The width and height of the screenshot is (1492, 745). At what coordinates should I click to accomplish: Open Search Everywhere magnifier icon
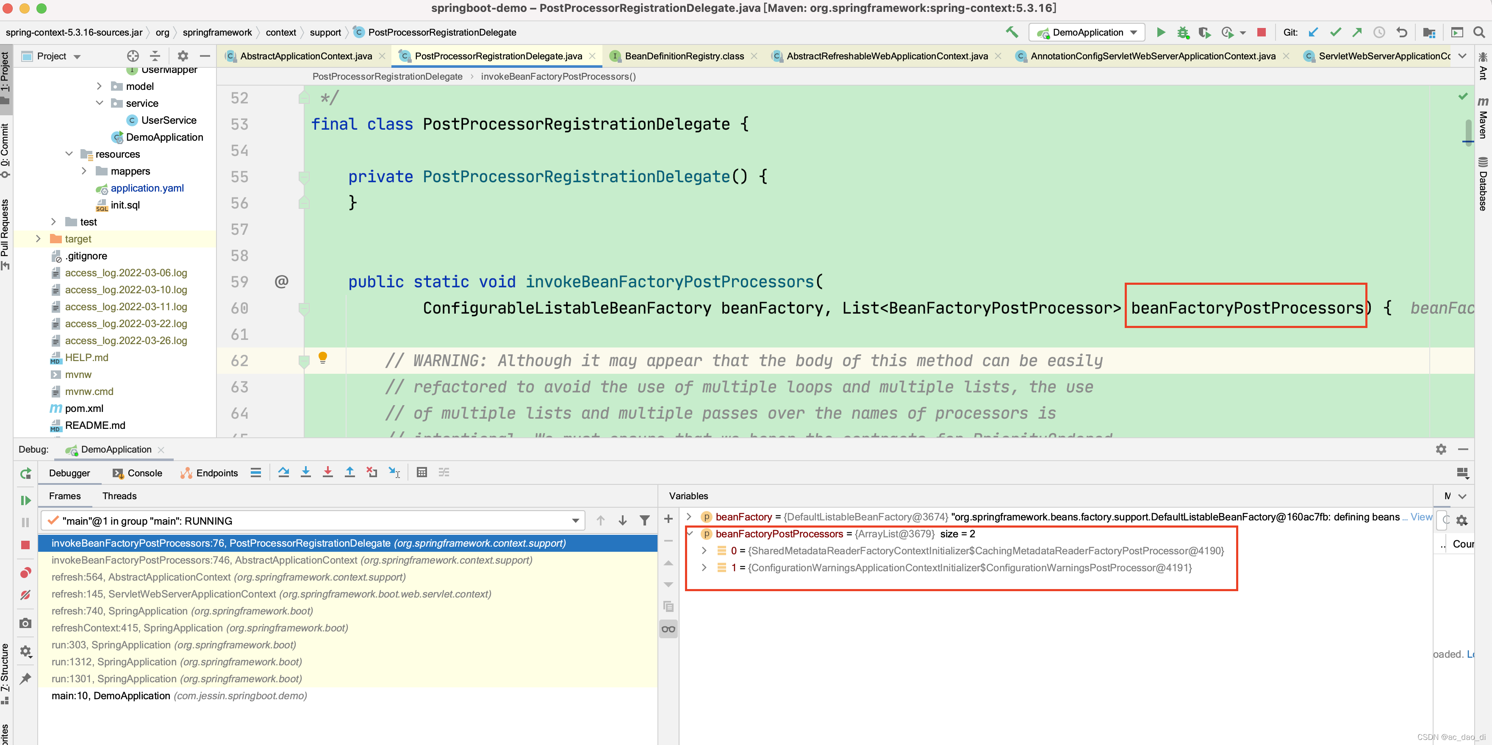pyautogui.click(x=1479, y=33)
